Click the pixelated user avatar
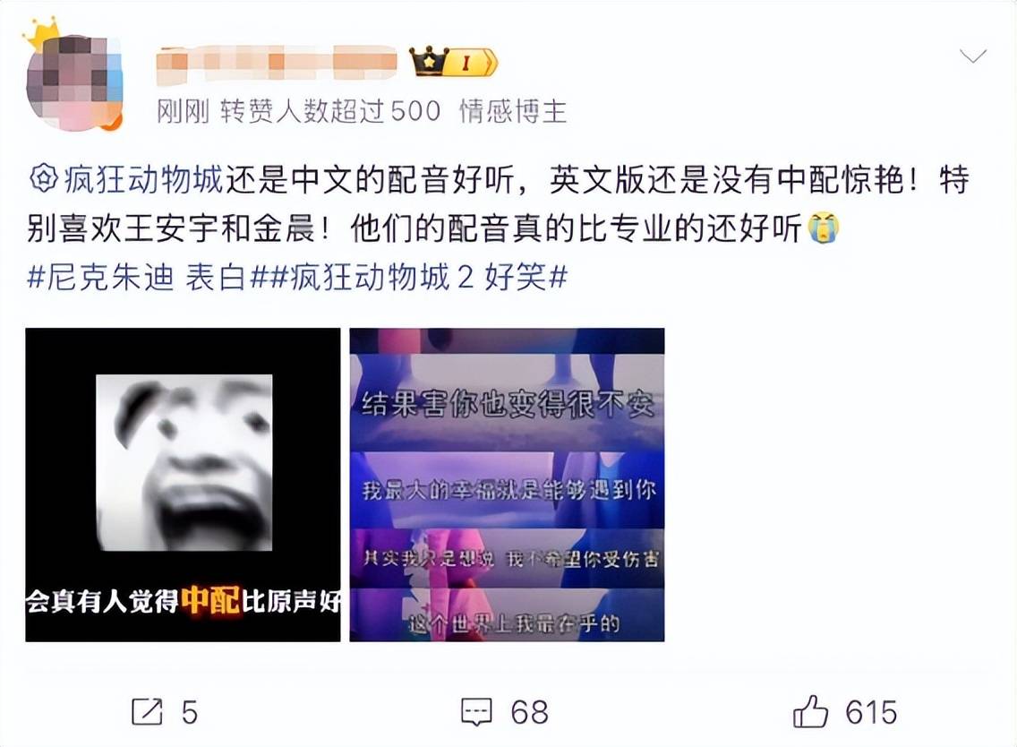This screenshot has height=747, width=1017. [x=74, y=83]
